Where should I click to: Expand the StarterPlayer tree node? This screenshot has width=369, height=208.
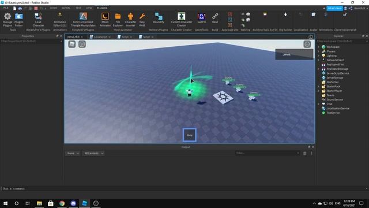point(319,91)
